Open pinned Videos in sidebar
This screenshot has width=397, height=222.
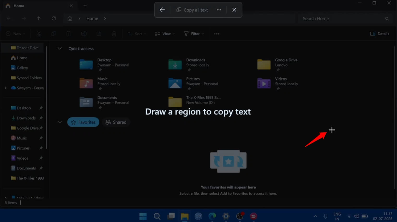pyautogui.click(x=20, y=158)
